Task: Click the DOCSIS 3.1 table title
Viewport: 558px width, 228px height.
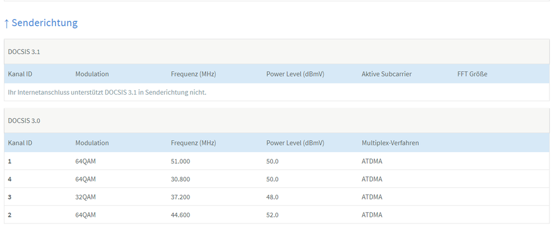Action: click(x=24, y=52)
